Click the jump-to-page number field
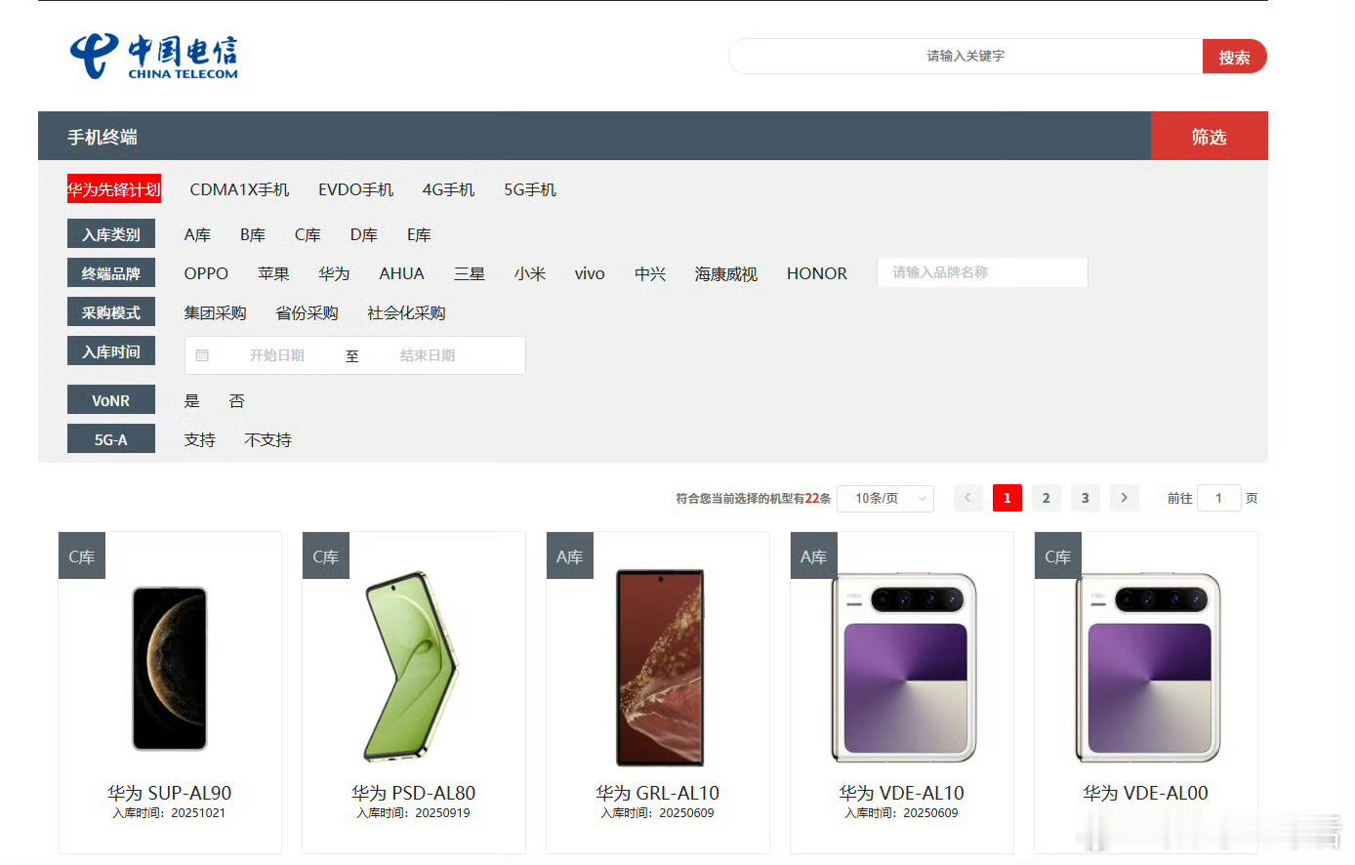1355x865 pixels. (1218, 498)
